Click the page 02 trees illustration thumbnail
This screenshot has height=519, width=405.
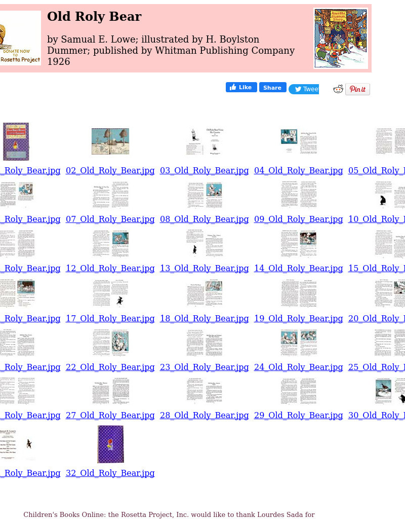coord(110,141)
